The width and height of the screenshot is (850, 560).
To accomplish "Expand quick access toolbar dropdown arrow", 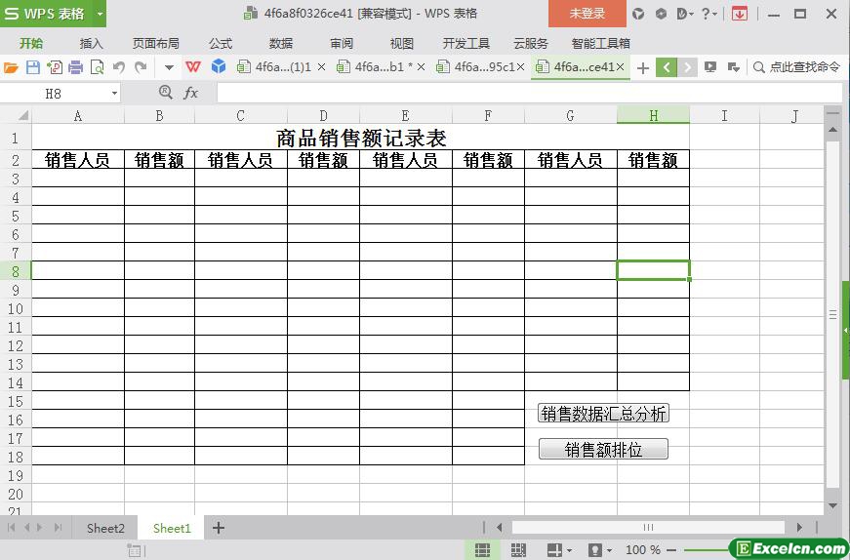I will pyautogui.click(x=169, y=67).
